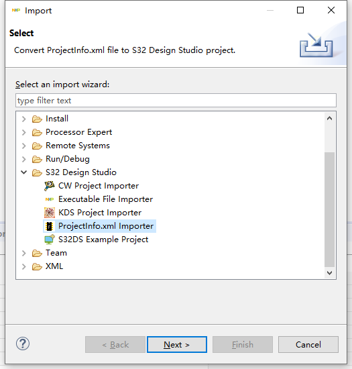This screenshot has width=352, height=369.
Task: Click the wizard list scroll down arrow
Action: coord(329,273)
